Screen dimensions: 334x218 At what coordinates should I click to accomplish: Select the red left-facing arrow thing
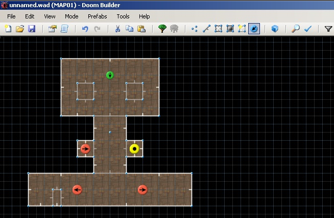pyautogui.click(x=77, y=190)
